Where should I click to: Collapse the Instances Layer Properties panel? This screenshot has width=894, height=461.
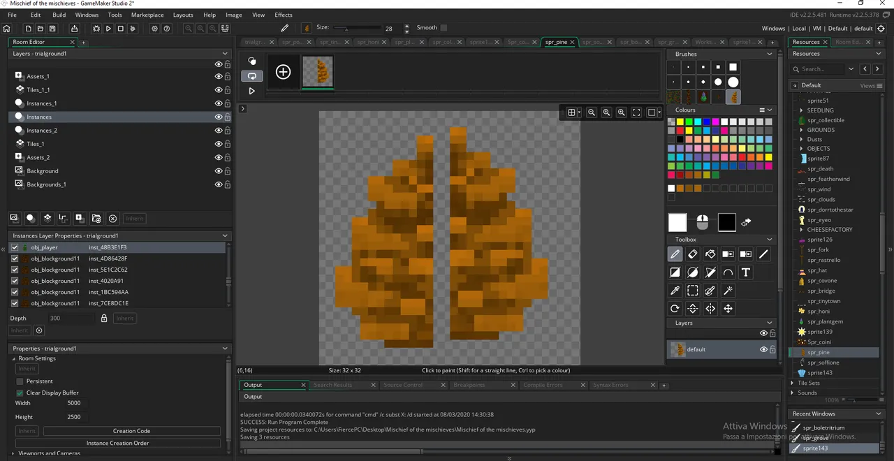tap(225, 236)
